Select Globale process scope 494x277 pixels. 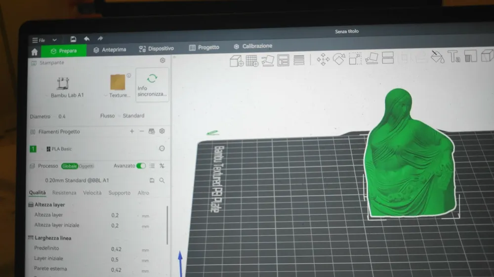[x=69, y=166]
